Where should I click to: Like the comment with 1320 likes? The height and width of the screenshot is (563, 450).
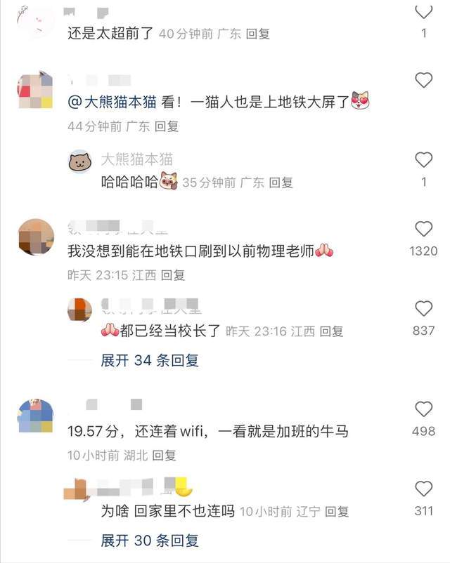pos(423,229)
